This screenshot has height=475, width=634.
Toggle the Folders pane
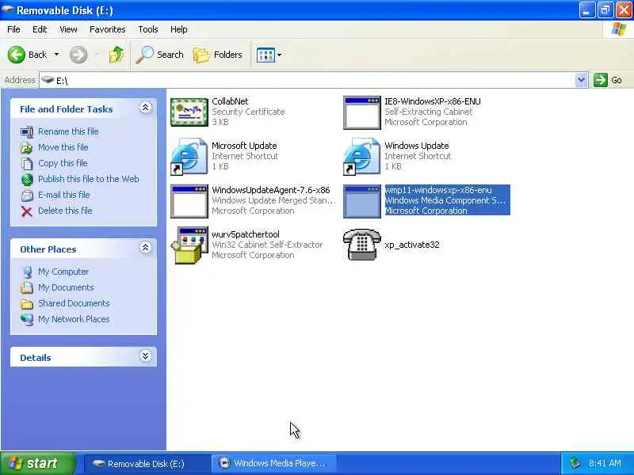click(218, 55)
